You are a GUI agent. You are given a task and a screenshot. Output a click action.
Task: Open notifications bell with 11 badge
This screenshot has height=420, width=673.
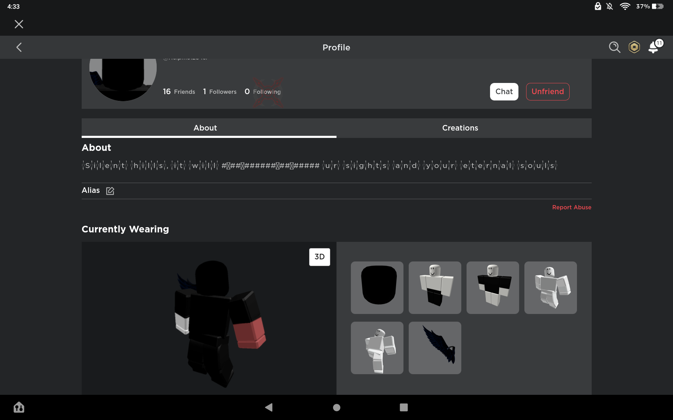(x=654, y=47)
